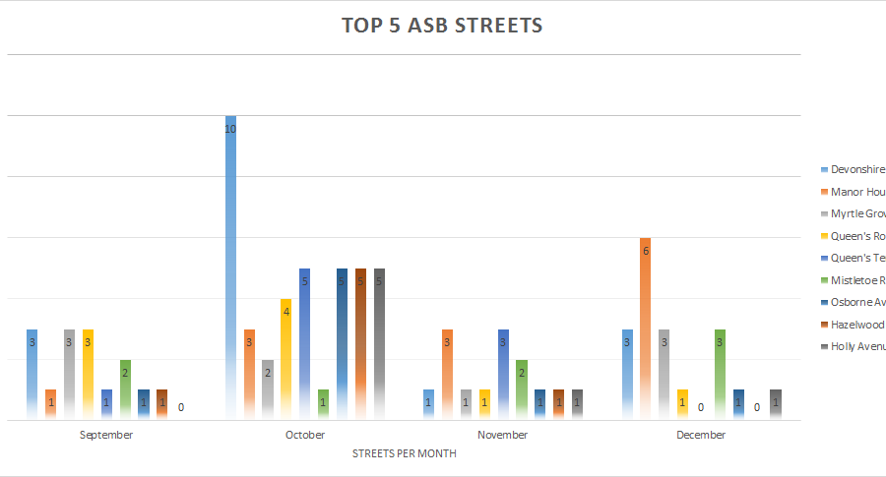Screen dimensions: 886x477
Task: Select the yellow October bar labeled 4
Action: (x=285, y=359)
